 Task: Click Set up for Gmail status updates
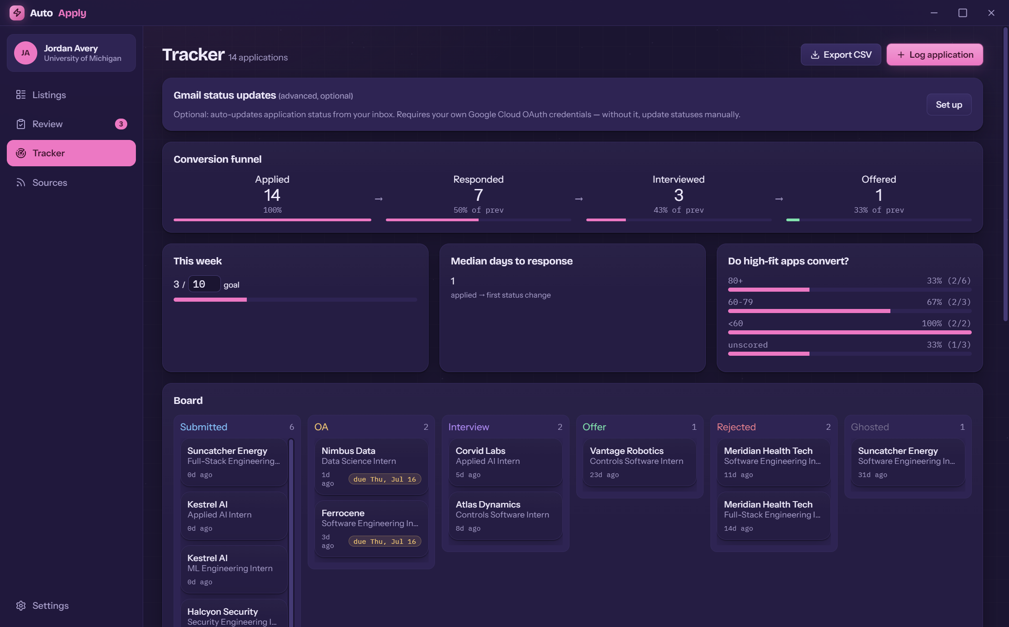(949, 104)
